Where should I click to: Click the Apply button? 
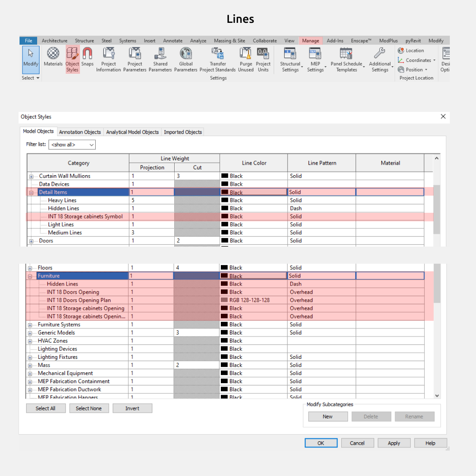click(394, 443)
